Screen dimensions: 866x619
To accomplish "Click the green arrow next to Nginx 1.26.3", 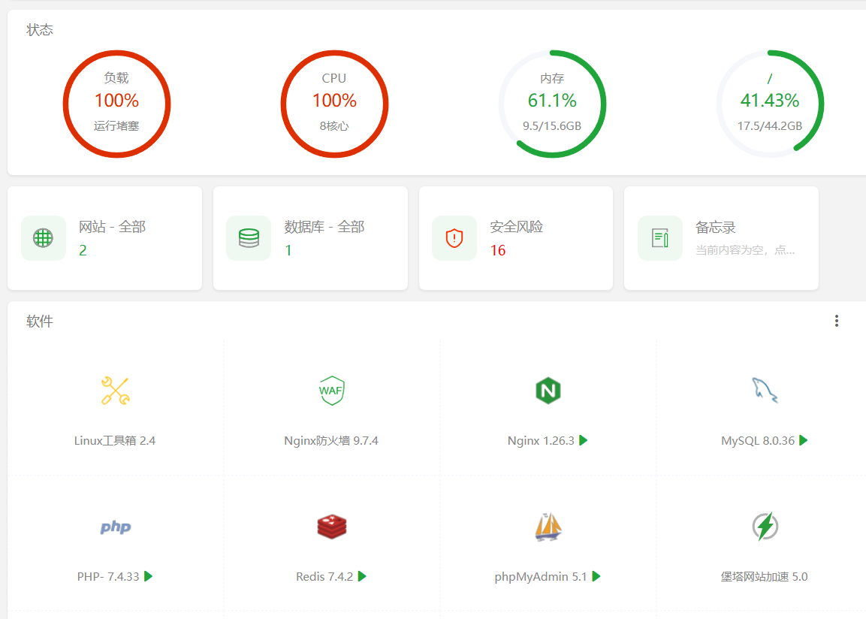I will click(x=584, y=440).
